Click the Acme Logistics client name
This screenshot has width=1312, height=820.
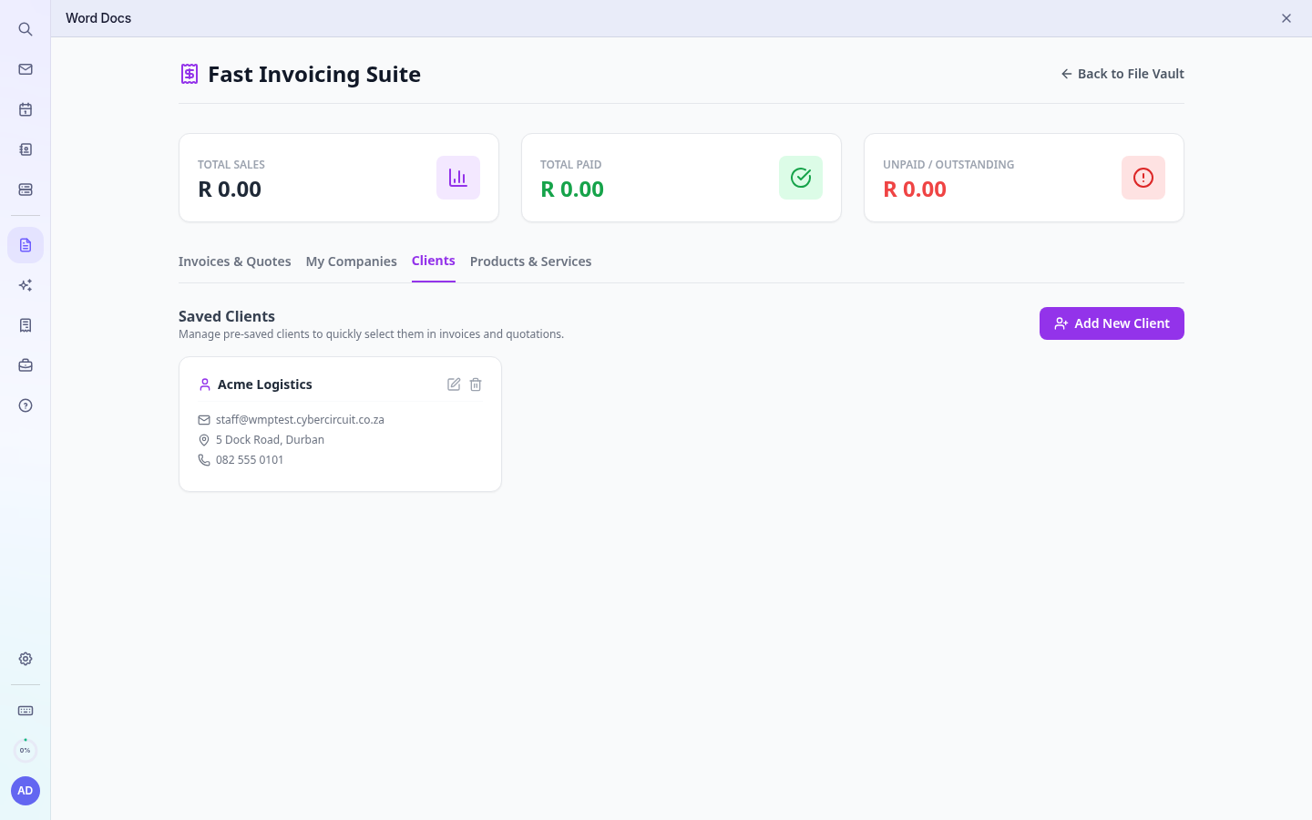point(265,384)
